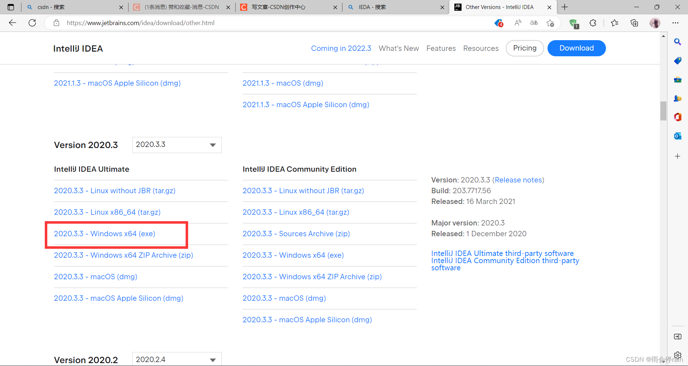Open the Features nav item

441,48
